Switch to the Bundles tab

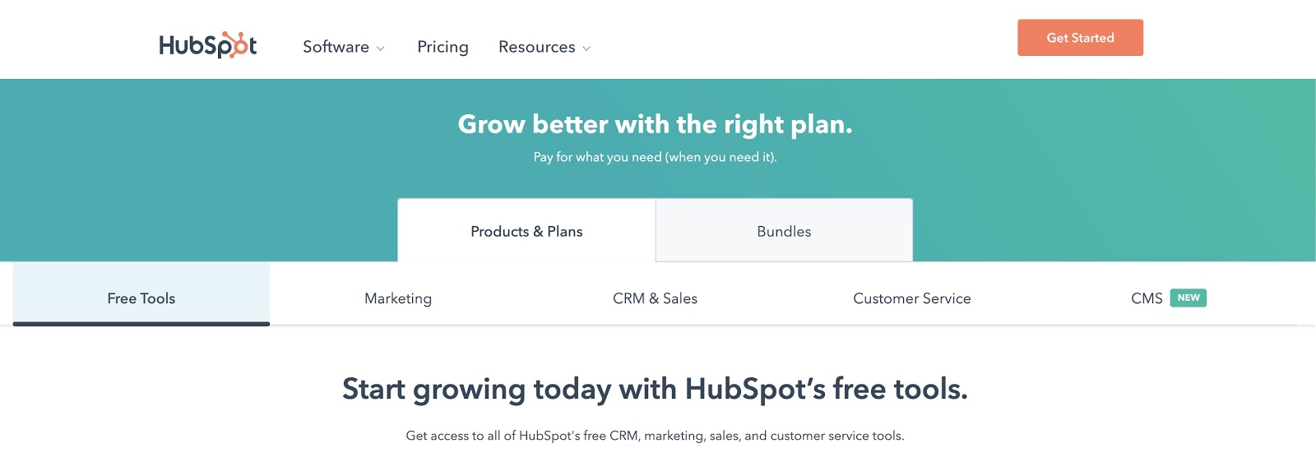coord(784,231)
